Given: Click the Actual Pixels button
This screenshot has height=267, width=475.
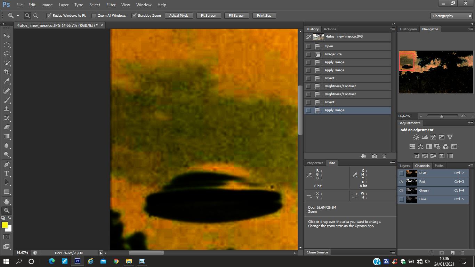Looking at the screenshot, I should tap(179, 16).
